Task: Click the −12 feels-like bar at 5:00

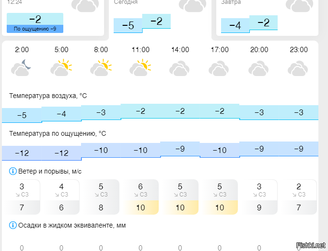Action: point(61,153)
